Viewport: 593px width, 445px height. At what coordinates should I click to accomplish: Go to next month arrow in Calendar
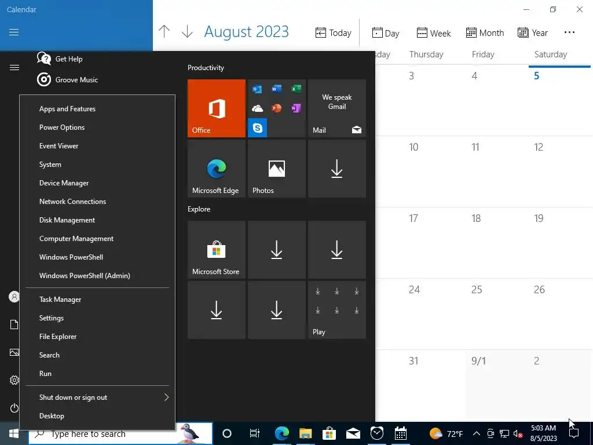(x=187, y=31)
